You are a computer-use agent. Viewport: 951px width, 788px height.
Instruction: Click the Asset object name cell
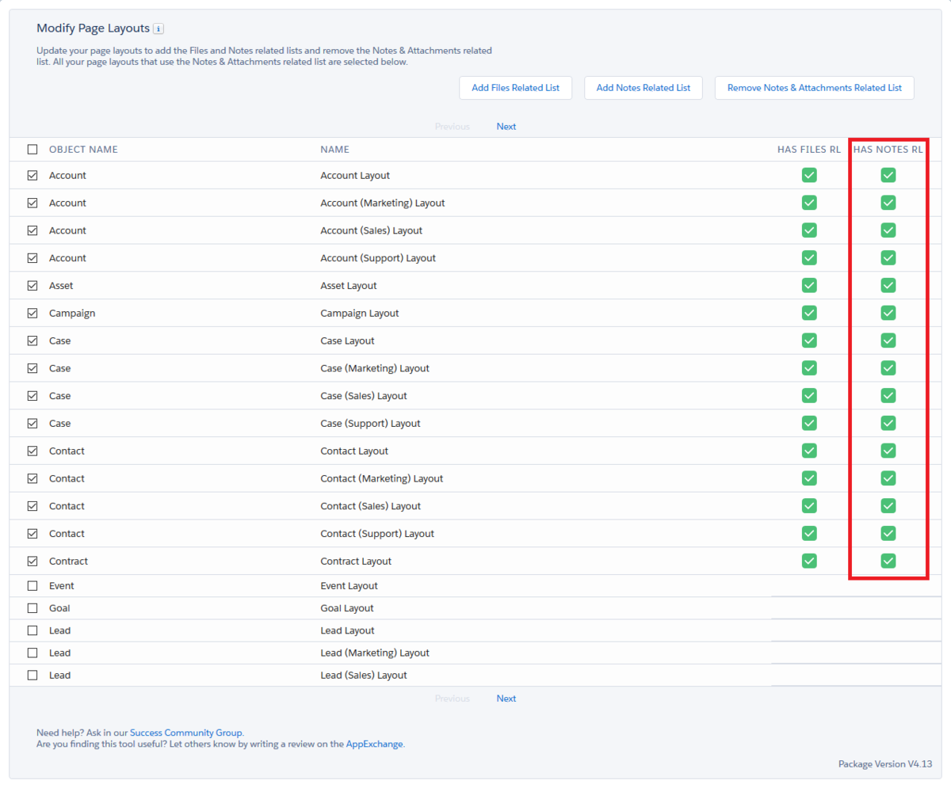pos(61,285)
